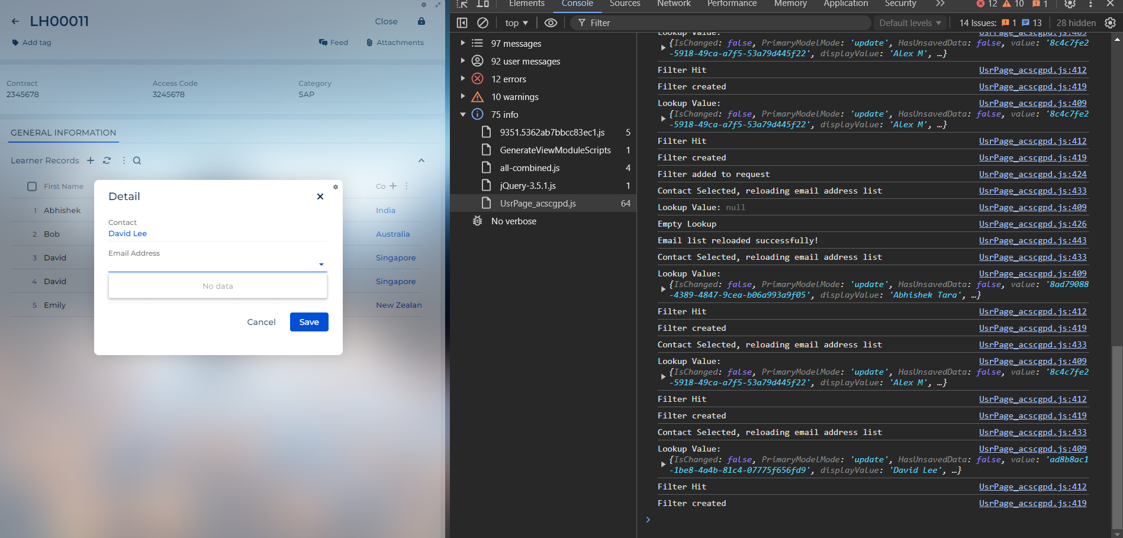Click the Add tag icon
The width and height of the screenshot is (1123, 538).
click(15, 43)
